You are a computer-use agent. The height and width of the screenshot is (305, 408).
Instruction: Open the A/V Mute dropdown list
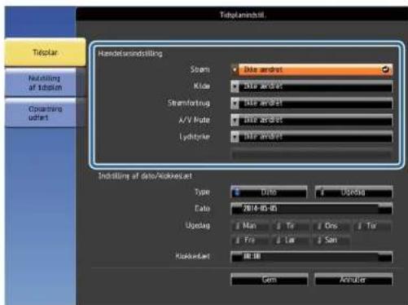[x=311, y=120]
